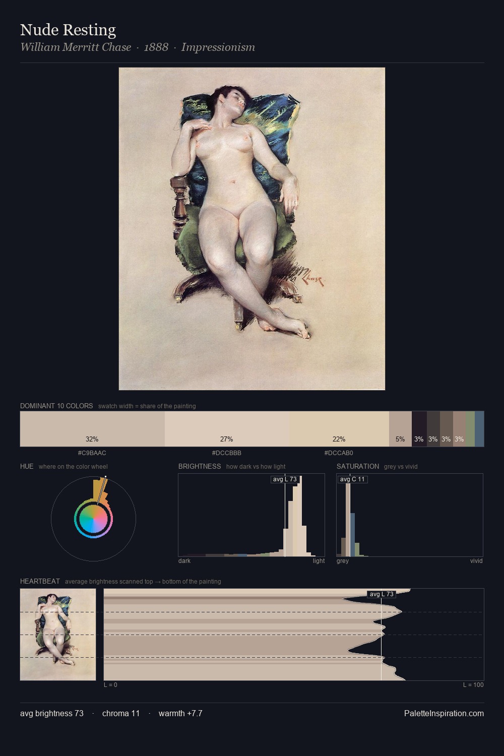Image resolution: width=504 pixels, height=756 pixels.
Task: Click 'chroma 11' in the footer
Action: tap(121, 713)
